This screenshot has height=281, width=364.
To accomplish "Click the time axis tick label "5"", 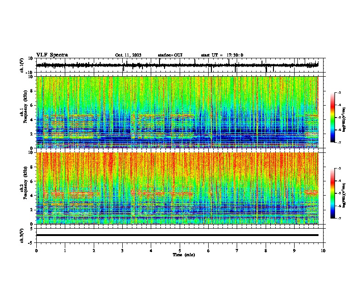I will pos(180,251).
